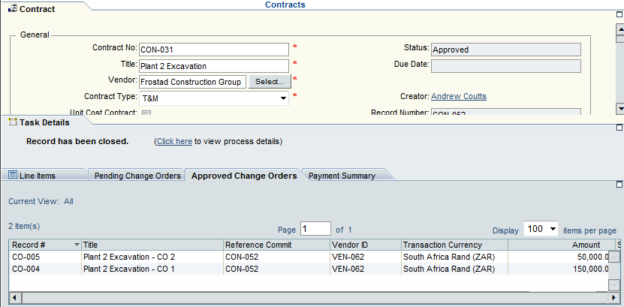Open the Contract Type dropdown
The width and height of the screenshot is (624, 307).
(x=283, y=98)
